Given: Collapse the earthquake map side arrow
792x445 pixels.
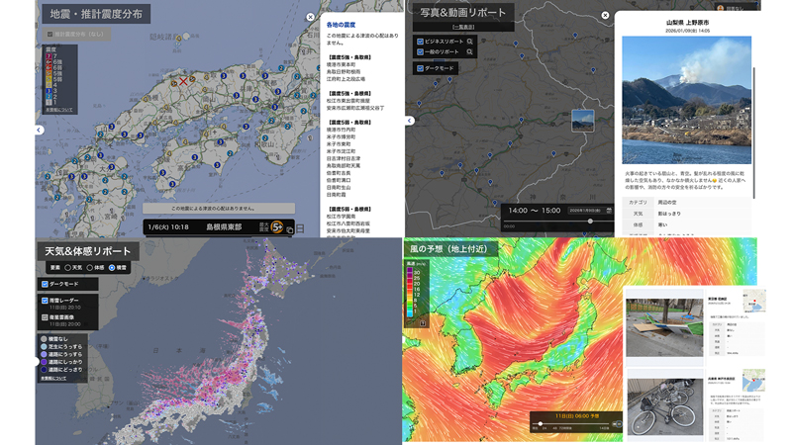Looking at the screenshot, I should tap(39, 130).
